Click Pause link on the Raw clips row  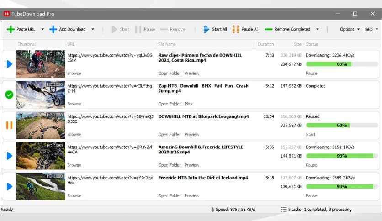[x=311, y=73]
